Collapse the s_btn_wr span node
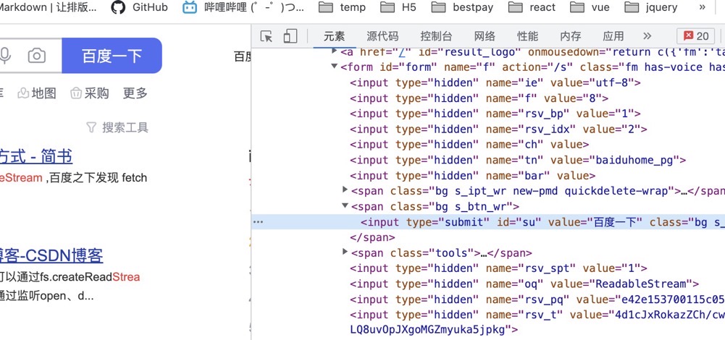Screen dimensions: 725x340 click(x=345, y=205)
